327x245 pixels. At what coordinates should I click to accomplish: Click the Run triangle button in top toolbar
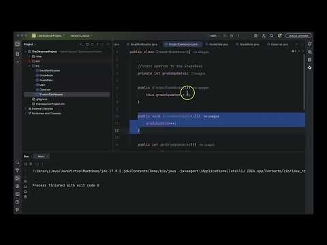225,36
